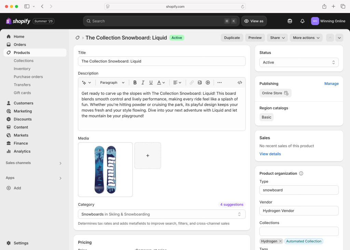350x250 pixels.
Task: Open the Category Snowboards selector
Action: [x=162, y=214]
